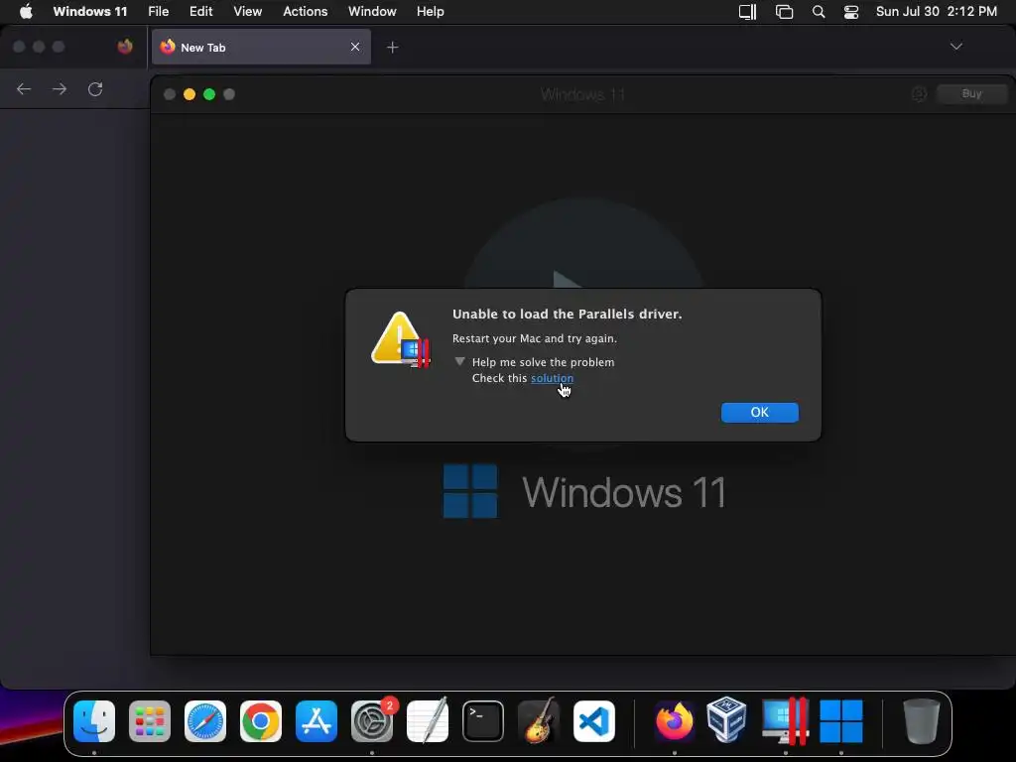1016x762 pixels.
Task: Open Finder from the dock
Action: 94,721
